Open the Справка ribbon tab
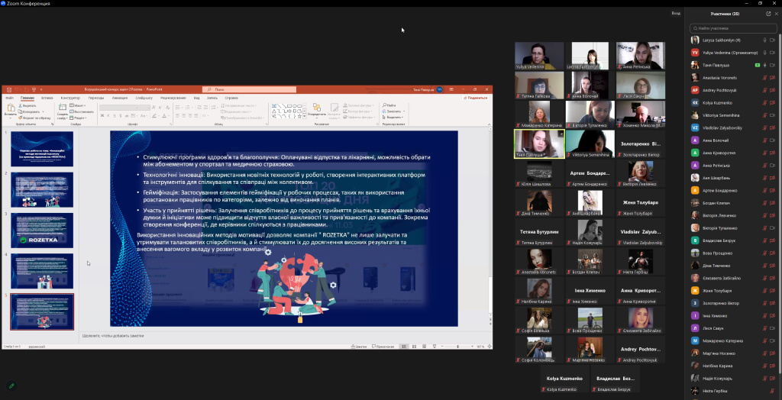This screenshot has height=400, width=782. coord(231,98)
